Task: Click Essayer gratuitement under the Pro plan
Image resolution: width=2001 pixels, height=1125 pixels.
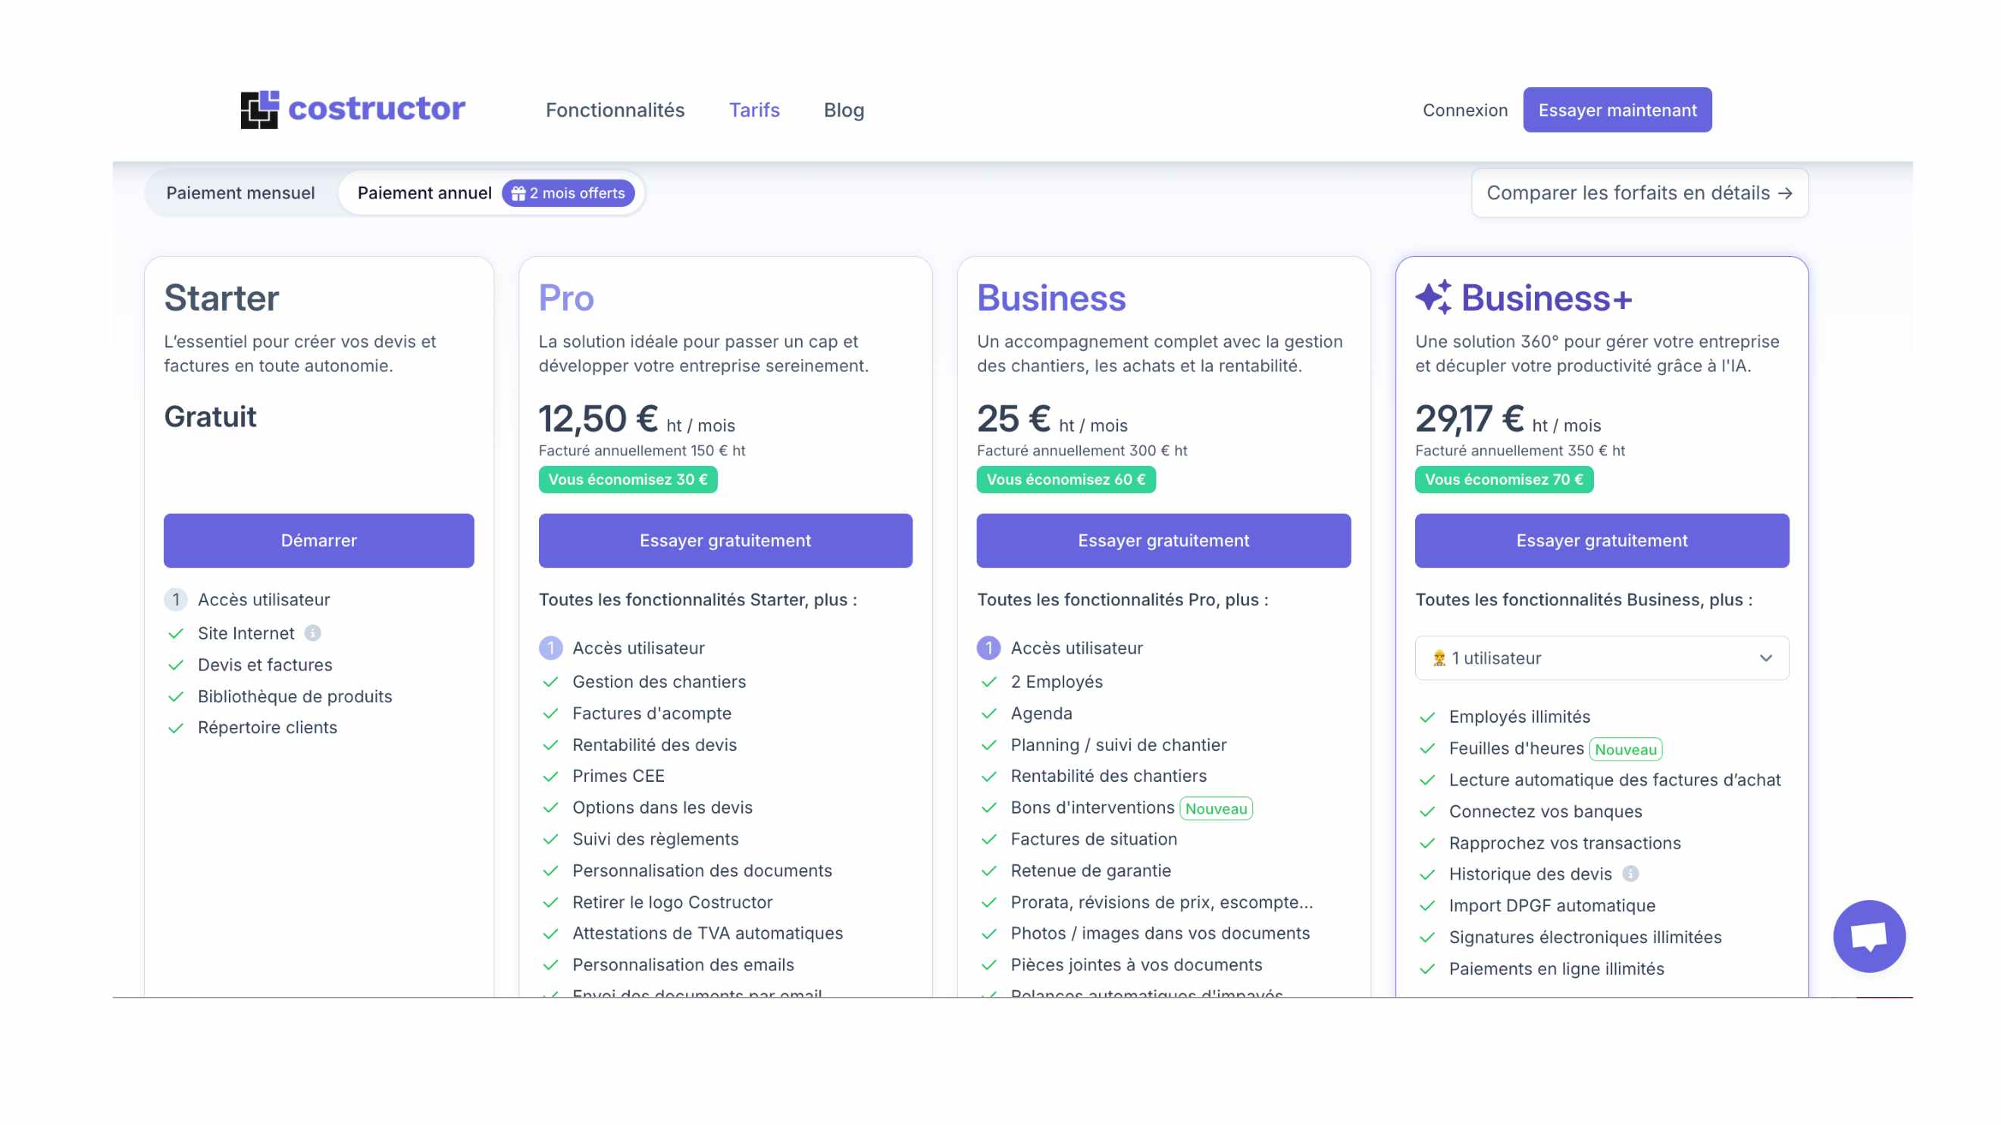Action: (725, 540)
